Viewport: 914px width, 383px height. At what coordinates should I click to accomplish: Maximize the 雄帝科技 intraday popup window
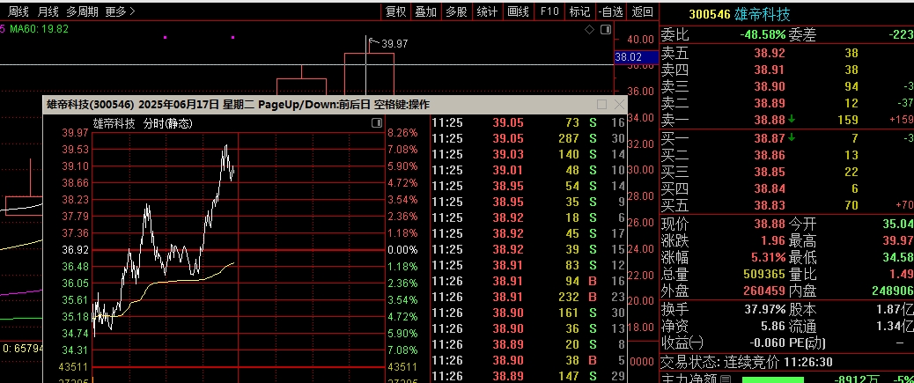tap(602, 105)
